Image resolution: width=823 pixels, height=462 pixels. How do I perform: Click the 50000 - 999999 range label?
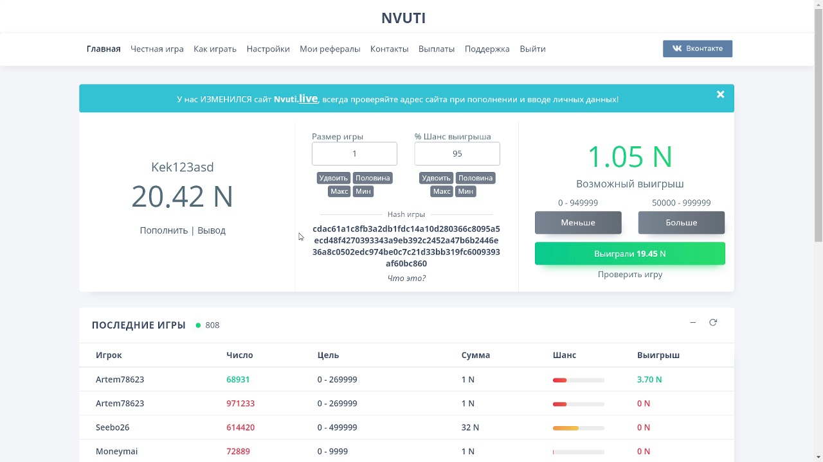(682, 203)
